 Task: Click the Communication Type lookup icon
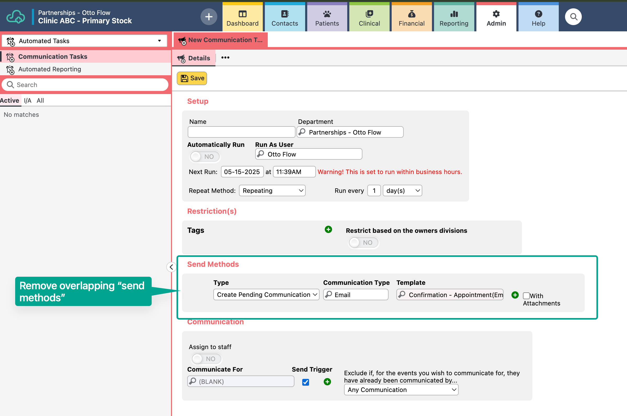tap(329, 294)
